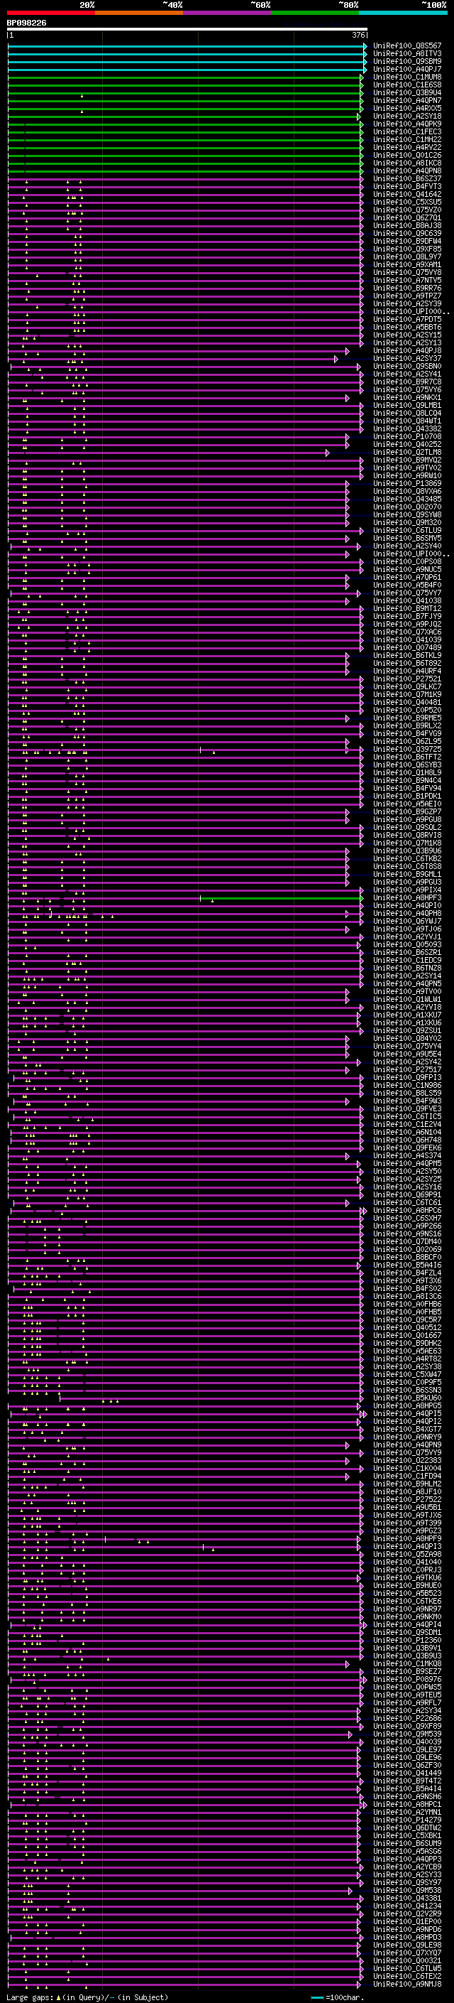Click label UniRef100_A8HPF9
Image resolution: width=454 pixels, height=2003 pixels.
tap(407, 1538)
